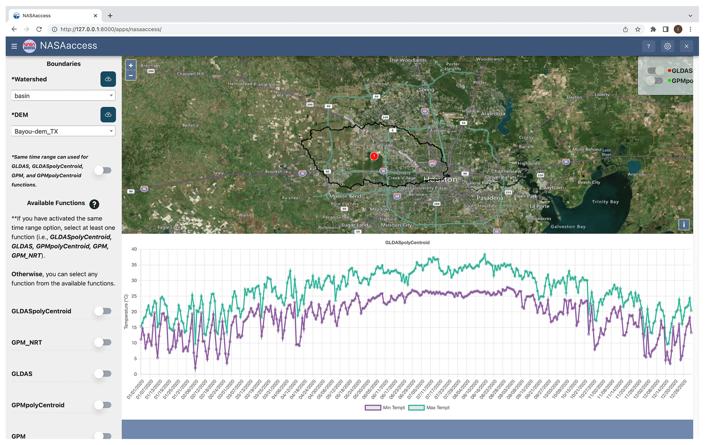Open a new browser tab

[x=110, y=16]
